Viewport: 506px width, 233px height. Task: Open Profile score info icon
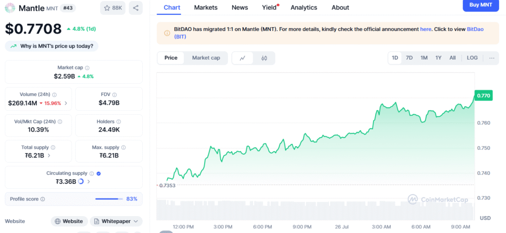(x=42, y=199)
